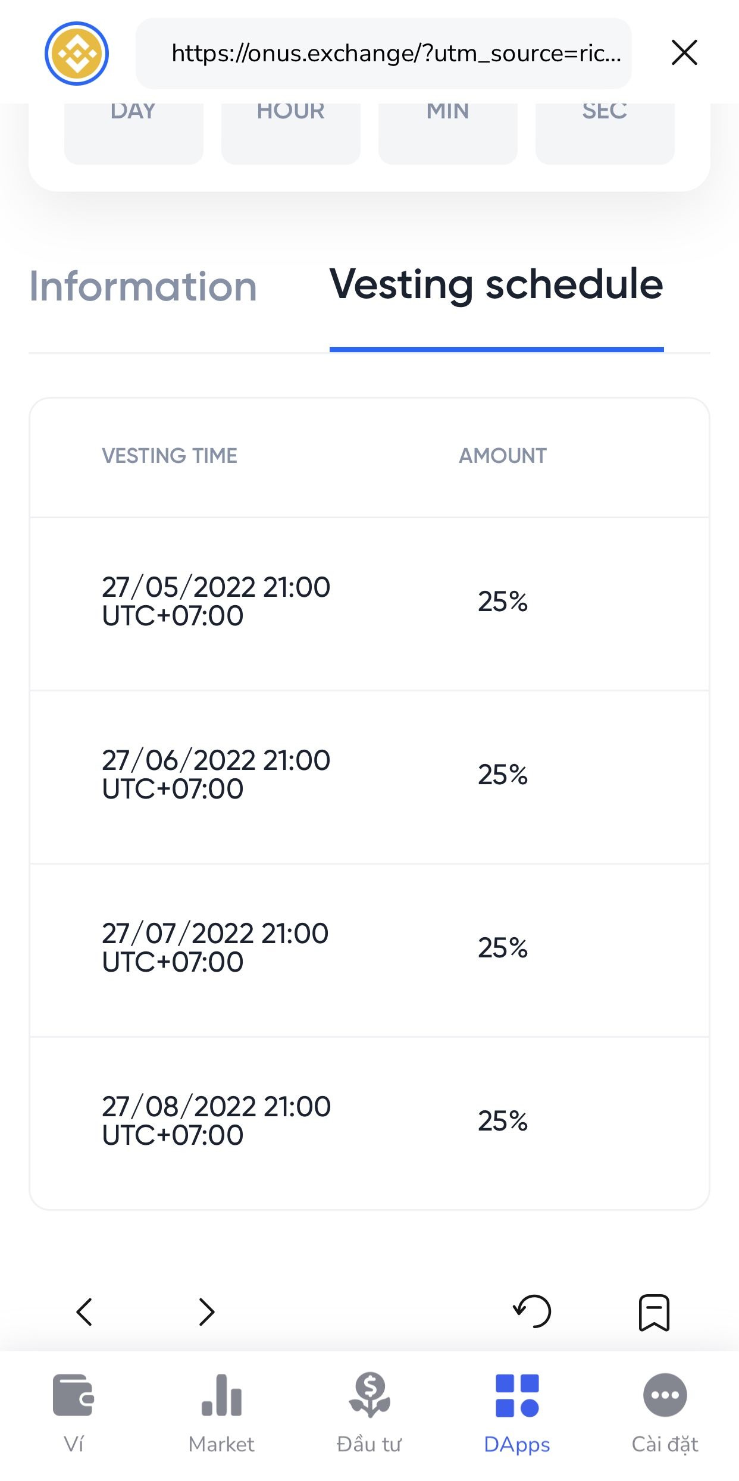Open the DApps section
The height and width of the screenshot is (1481, 739).
coord(517,1411)
